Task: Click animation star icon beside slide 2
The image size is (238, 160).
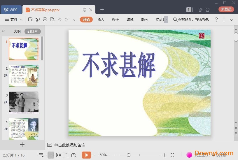Action: (x=6, y=75)
